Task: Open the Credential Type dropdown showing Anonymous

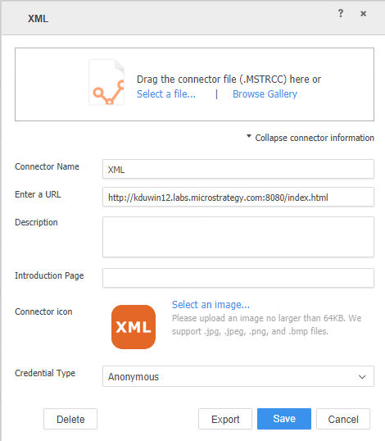Action: coord(238,376)
